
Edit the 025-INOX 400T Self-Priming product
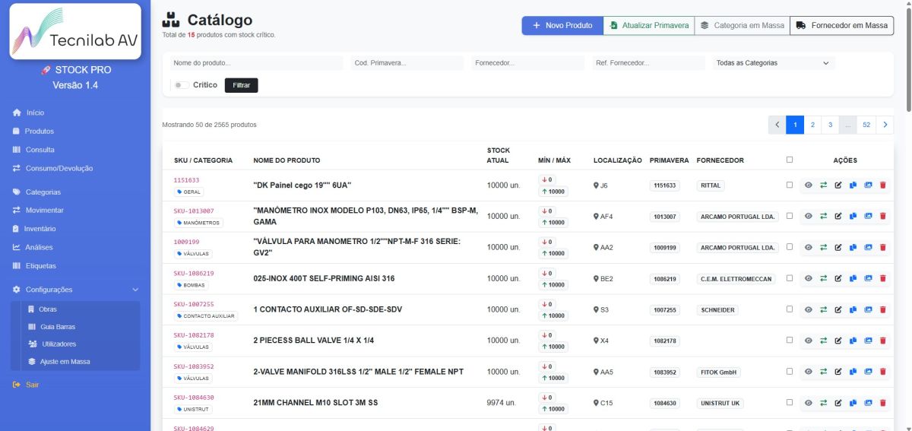838,278
